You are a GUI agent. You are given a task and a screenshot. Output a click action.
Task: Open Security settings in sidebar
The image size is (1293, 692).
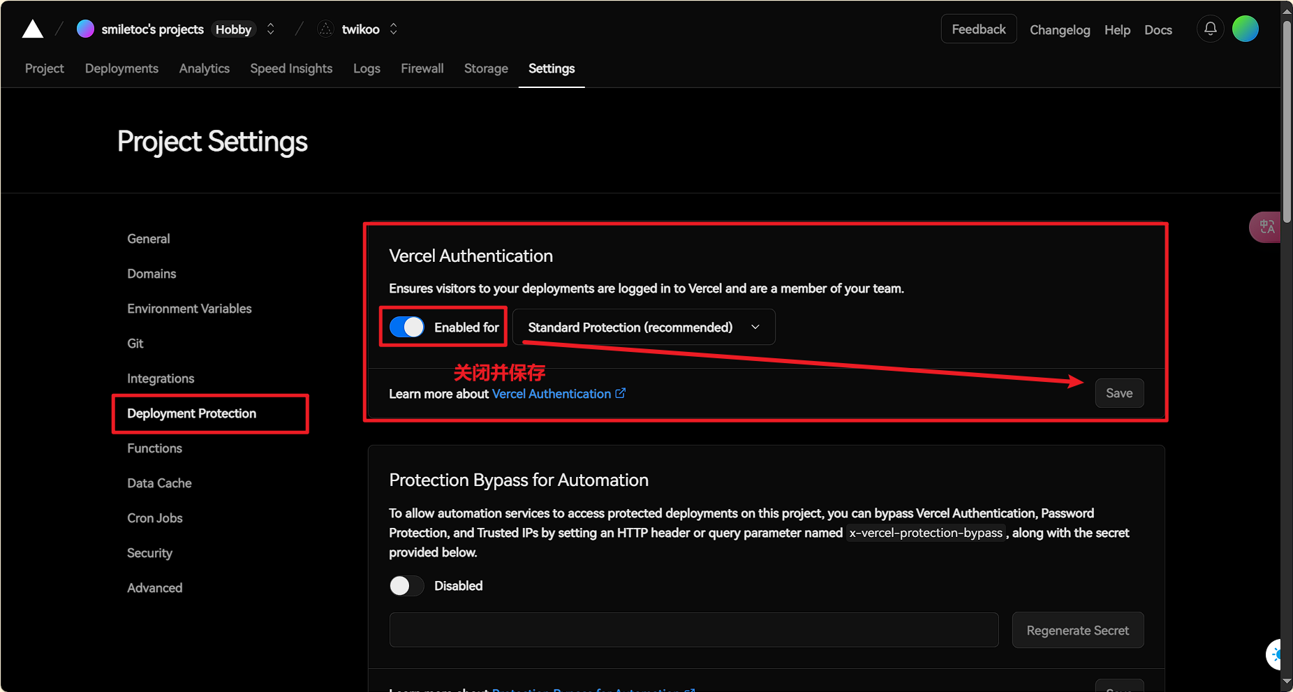[149, 552]
